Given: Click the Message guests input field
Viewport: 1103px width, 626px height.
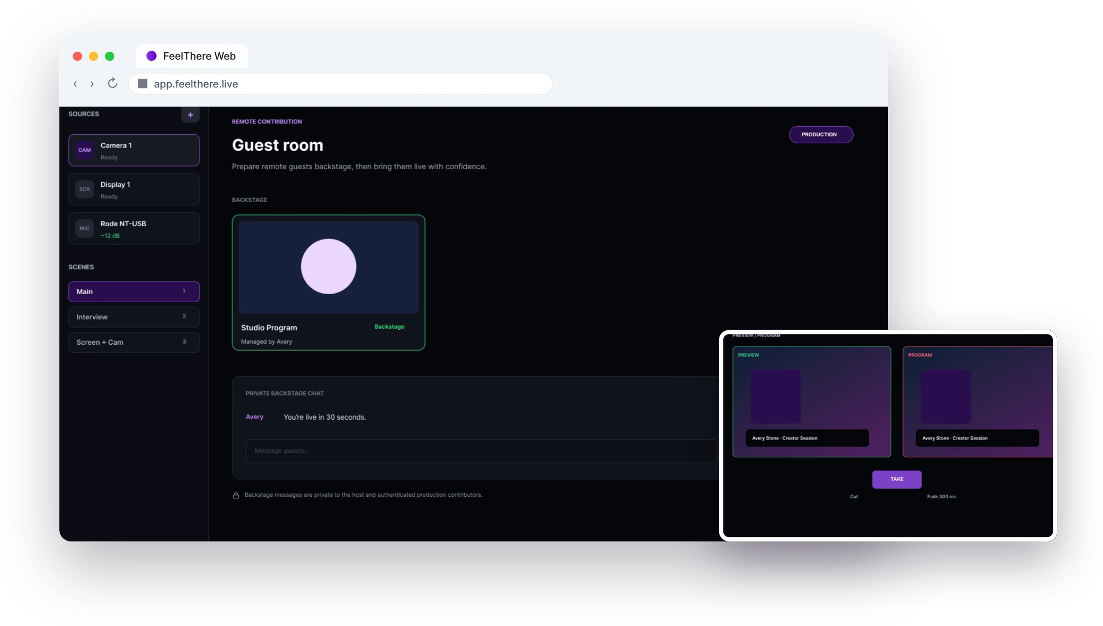Looking at the screenshot, I should click(x=481, y=451).
